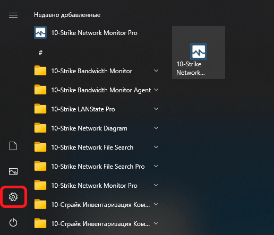Screen dimensions: 274x235
Task: Open the 10-Strike Network Diagram folder
Action: (97, 128)
